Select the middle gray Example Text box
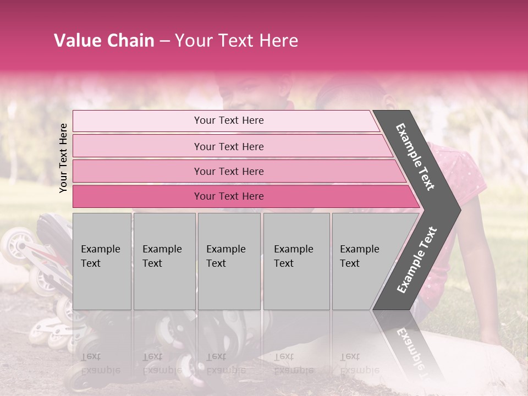Screen dimensions: 528x396 tap(229, 261)
